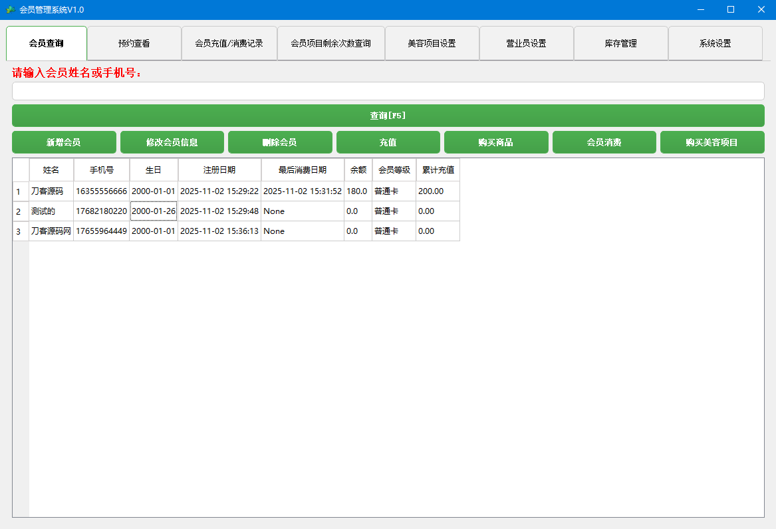Switch to the 营业员设置 tab
776x529 pixels.
[526, 43]
